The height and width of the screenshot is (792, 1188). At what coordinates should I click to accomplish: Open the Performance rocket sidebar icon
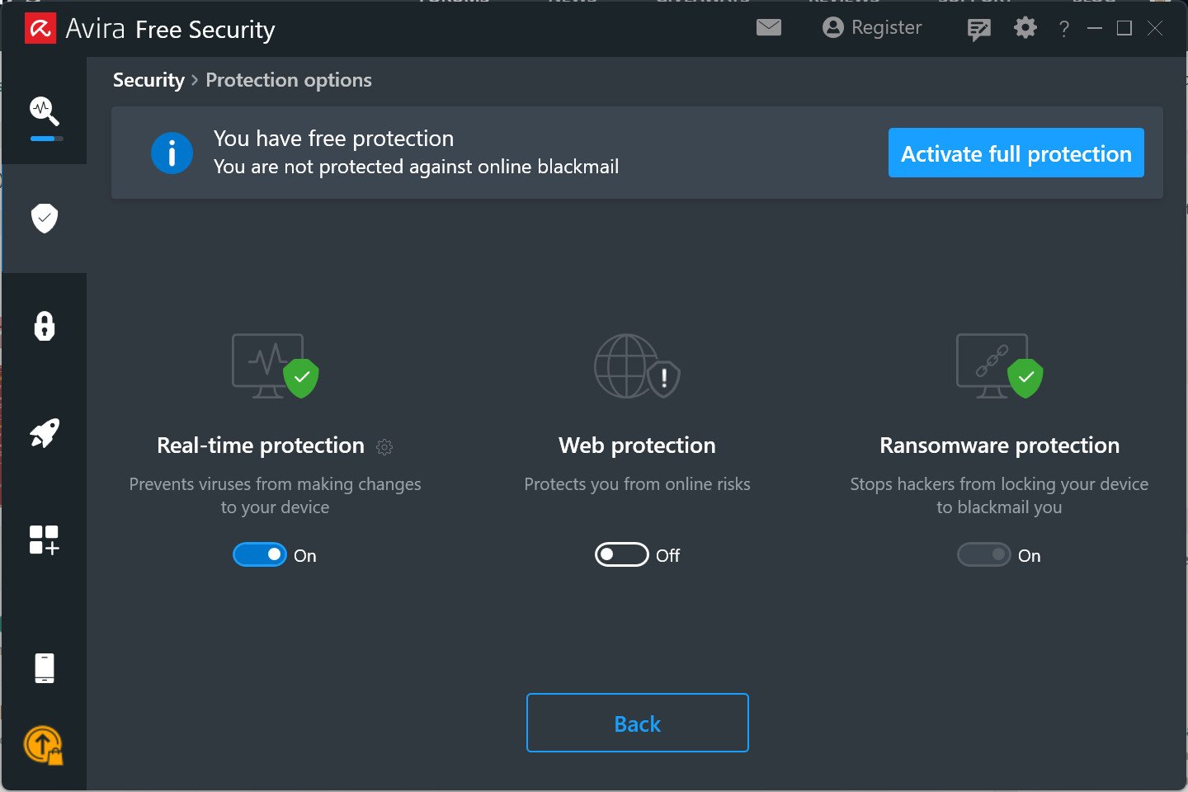tap(45, 433)
